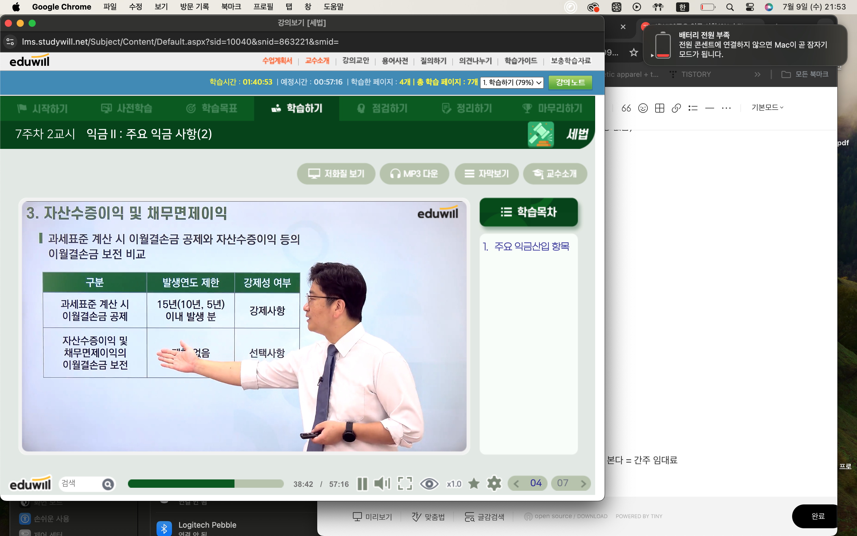The height and width of the screenshot is (536, 857).
Task: Enter fullscreen video mode
Action: (405, 484)
